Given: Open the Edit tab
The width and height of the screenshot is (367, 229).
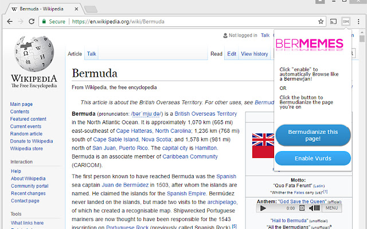Looking at the screenshot, I should pos(232,54).
